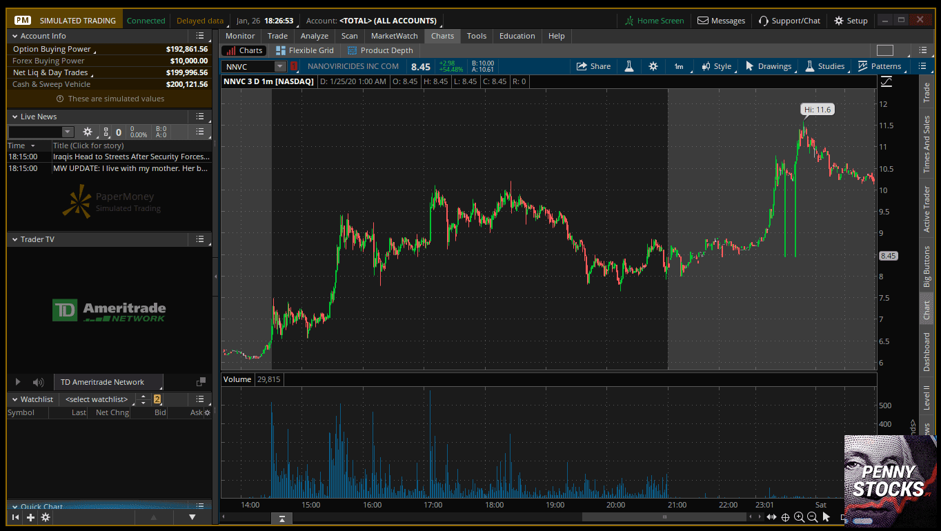
Task: Open the select watchlist dropdown
Action: point(97,399)
